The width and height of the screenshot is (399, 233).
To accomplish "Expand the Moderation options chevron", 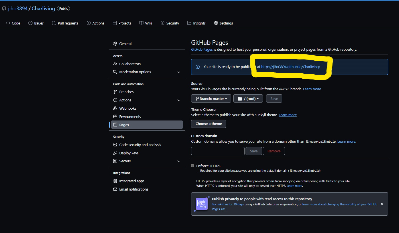I will [x=179, y=72].
